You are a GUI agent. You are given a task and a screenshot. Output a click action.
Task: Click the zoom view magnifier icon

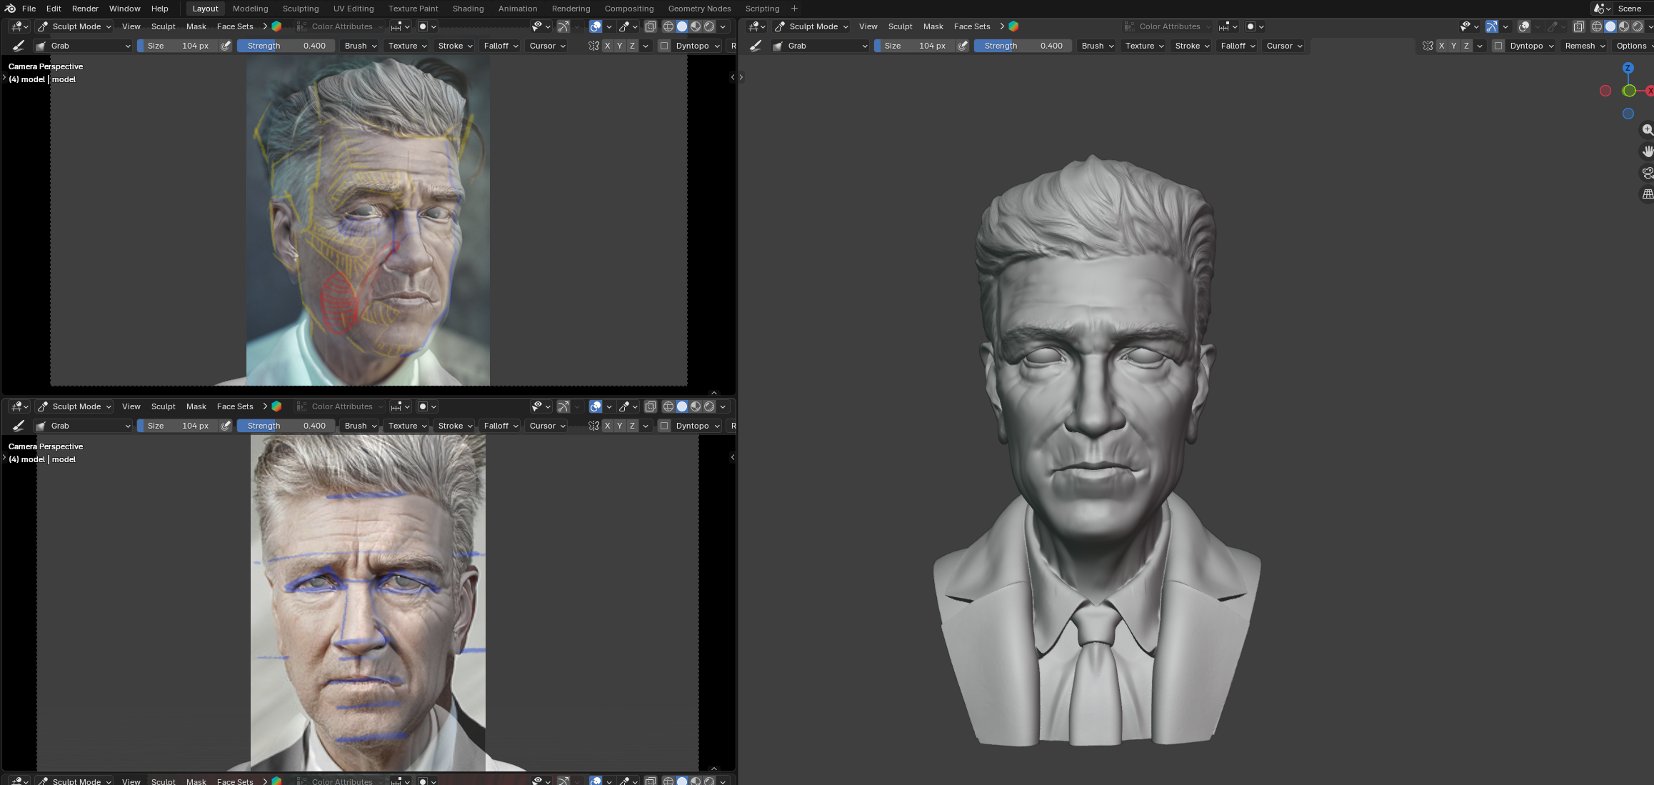coord(1647,130)
